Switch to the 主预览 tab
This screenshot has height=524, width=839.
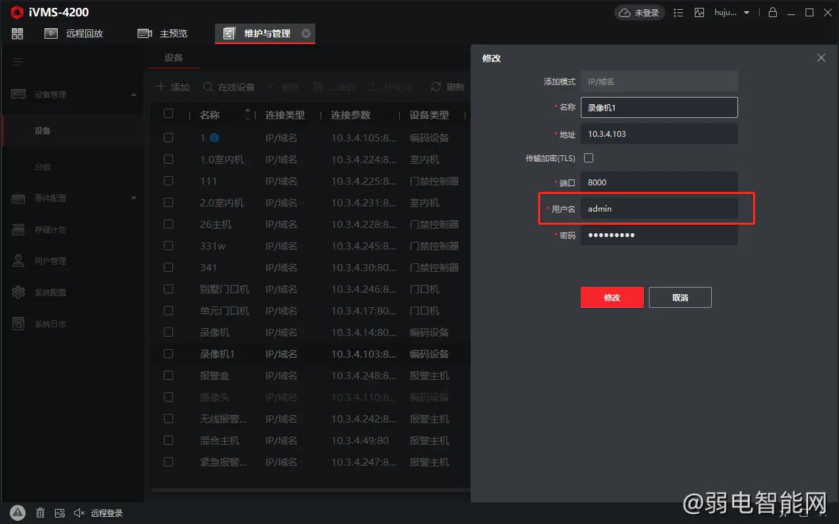click(x=163, y=33)
